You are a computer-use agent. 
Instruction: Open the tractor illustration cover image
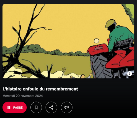(x=68, y=41)
